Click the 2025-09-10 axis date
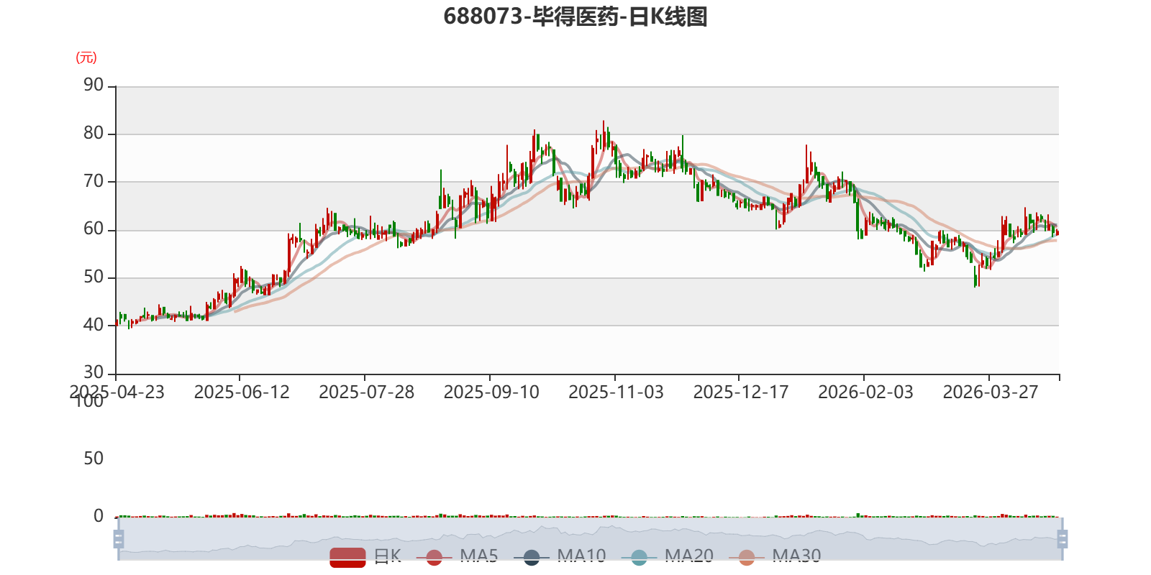1151x575 pixels. pyautogui.click(x=491, y=392)
